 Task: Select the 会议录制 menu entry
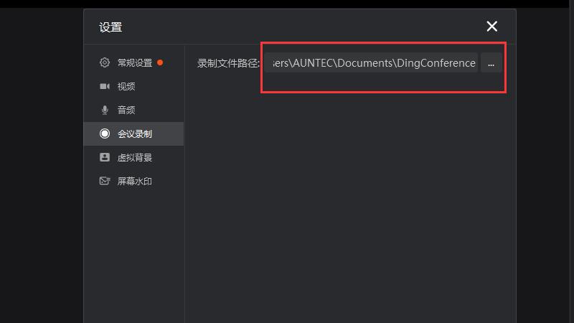coord(134,134)
